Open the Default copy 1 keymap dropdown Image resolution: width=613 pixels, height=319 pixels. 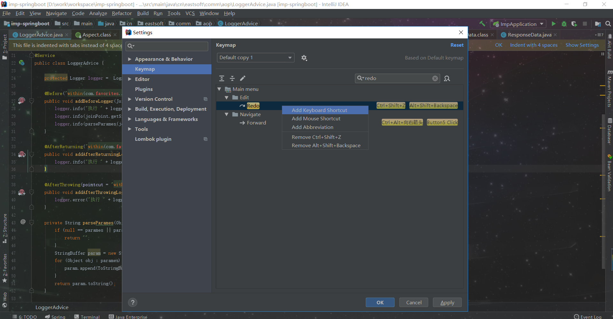click(x=256, y=58)
